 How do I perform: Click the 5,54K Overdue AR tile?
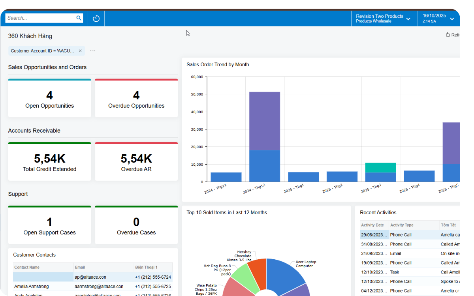[136, 161]
